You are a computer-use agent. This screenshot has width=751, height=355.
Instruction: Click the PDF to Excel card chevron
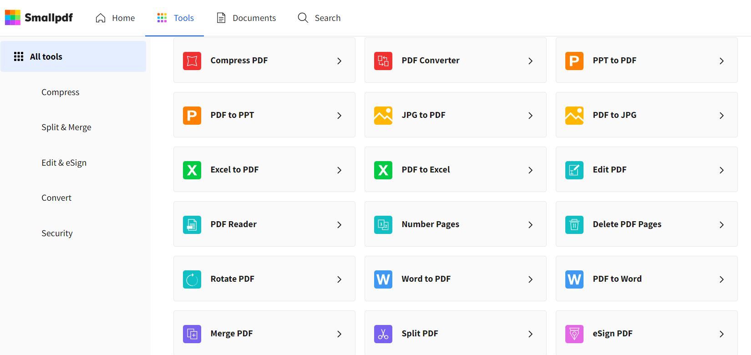pos(530,170)
